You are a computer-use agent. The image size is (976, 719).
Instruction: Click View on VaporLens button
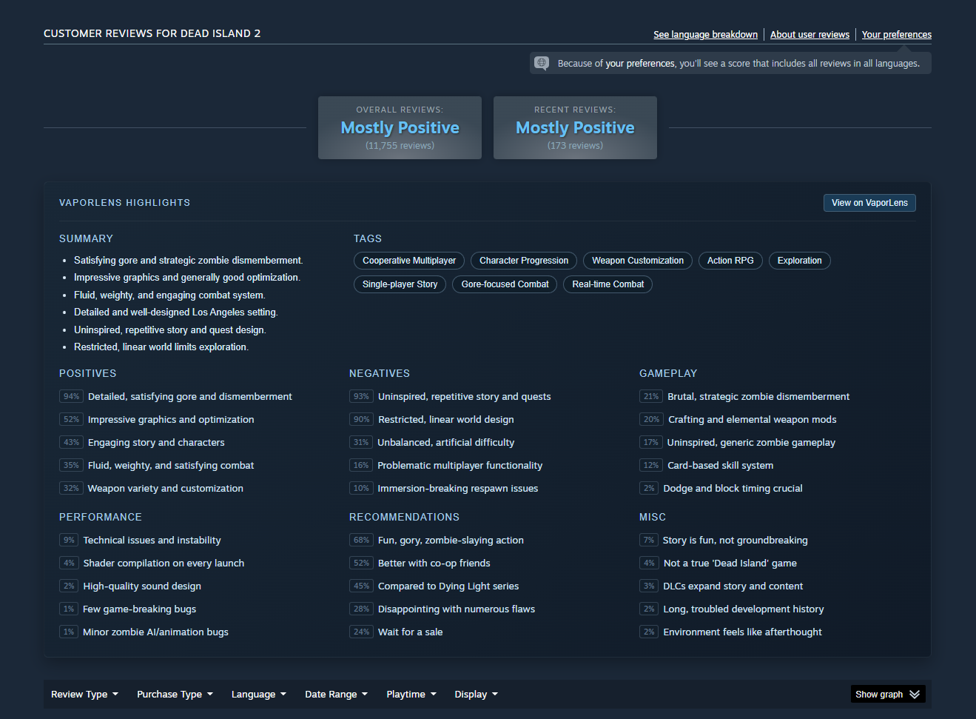869,203
